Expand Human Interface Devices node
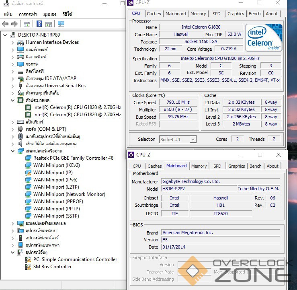Viewport: 297px width, 290px height. [x=13, y=42]
